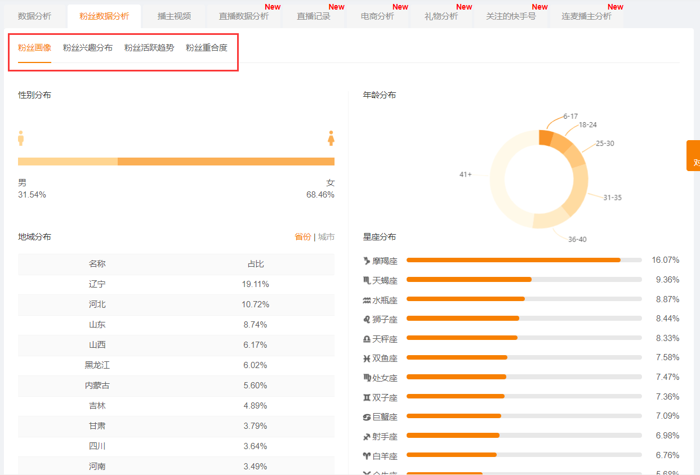Image resolution: width=700 pixels, height=475 pixels.
Task: Switch region table to 省份 view
Action: pos(302,237)
